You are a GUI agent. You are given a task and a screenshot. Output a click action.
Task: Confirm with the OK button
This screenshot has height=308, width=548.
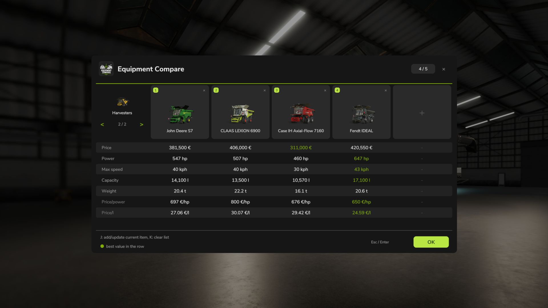pyautogui.click(x=431, y=242)
